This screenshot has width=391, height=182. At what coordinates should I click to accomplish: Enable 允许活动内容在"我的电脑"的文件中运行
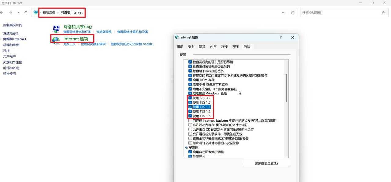point(190,125)
